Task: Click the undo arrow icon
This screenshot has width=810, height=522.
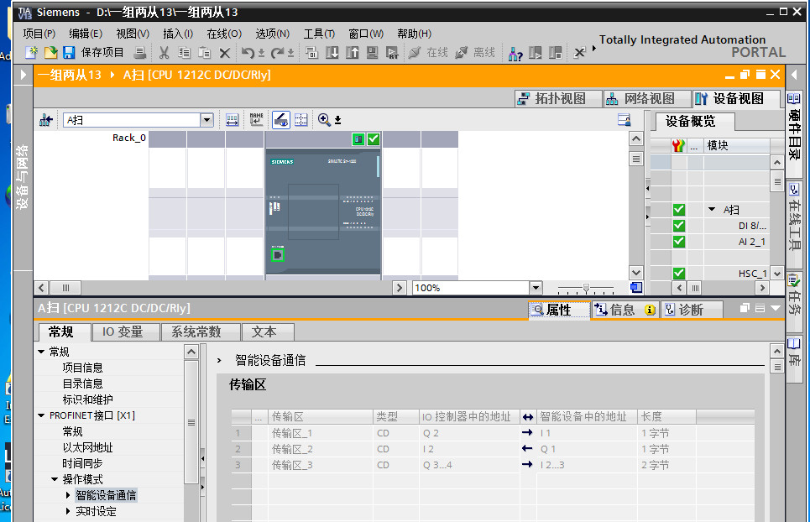Action: pos(248,52)
